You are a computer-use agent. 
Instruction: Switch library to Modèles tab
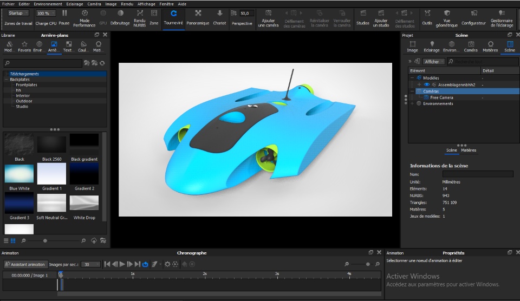coord(9,47)
